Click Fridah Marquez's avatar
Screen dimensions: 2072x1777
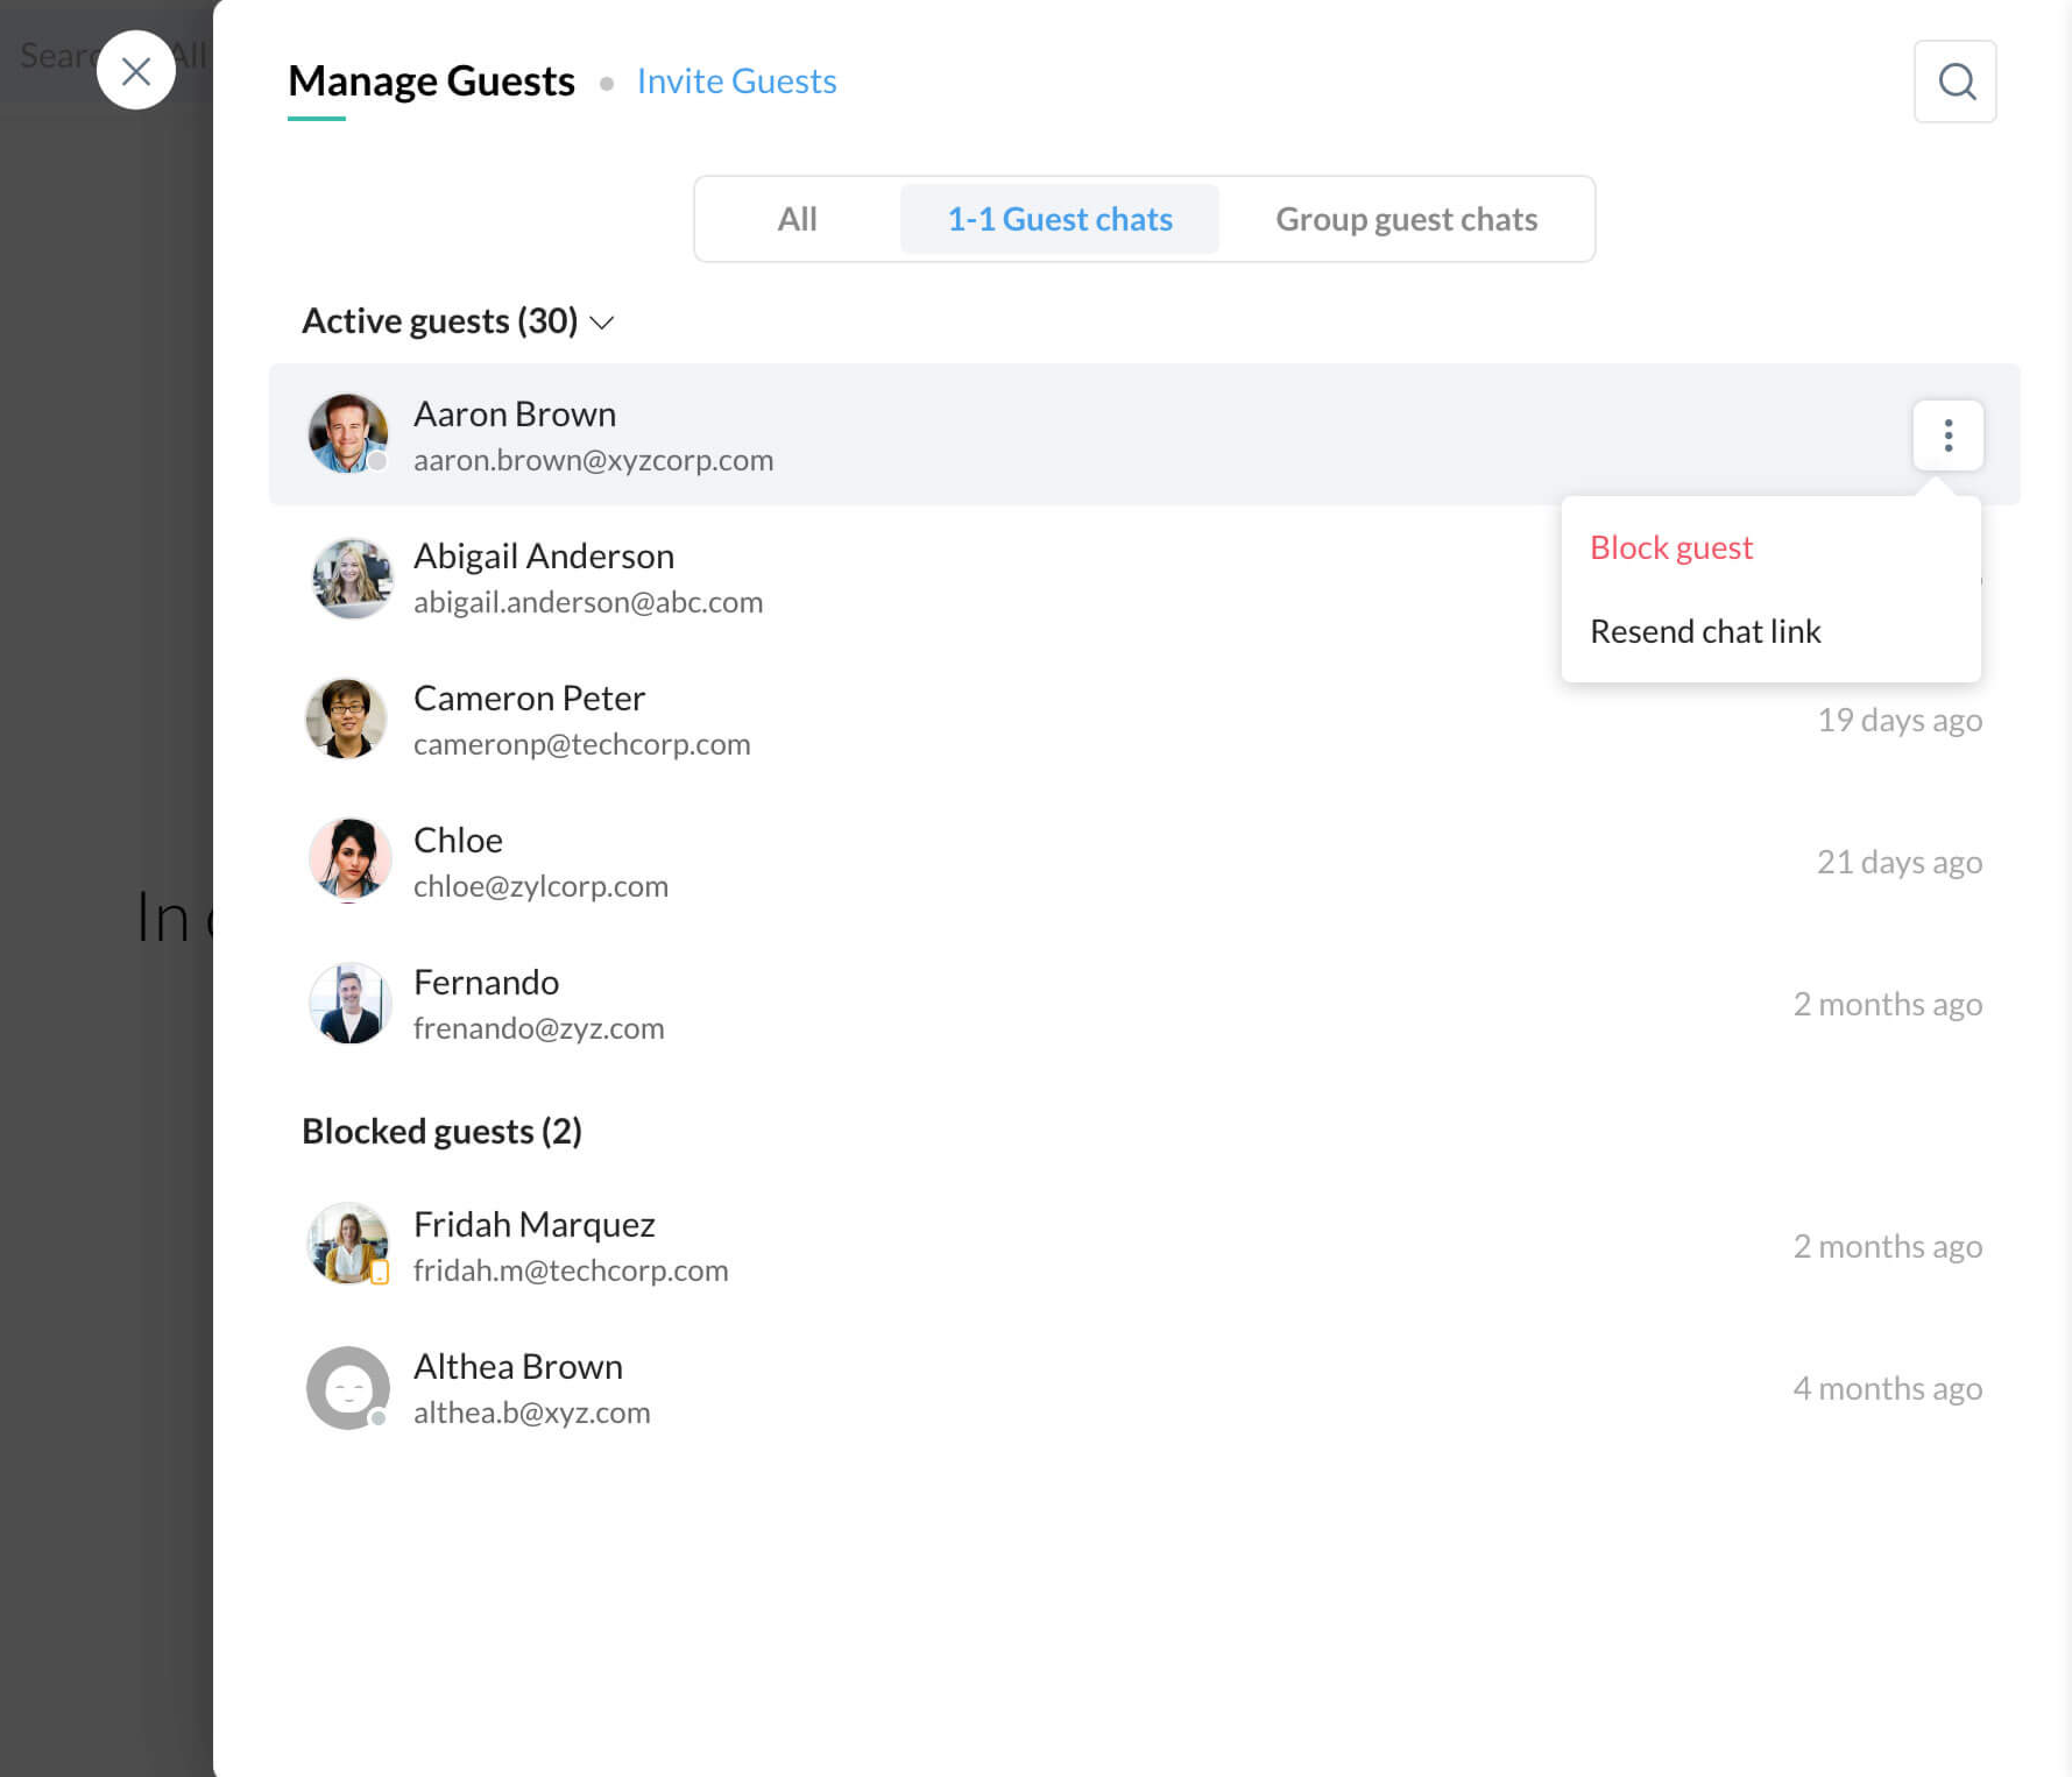347,1244
